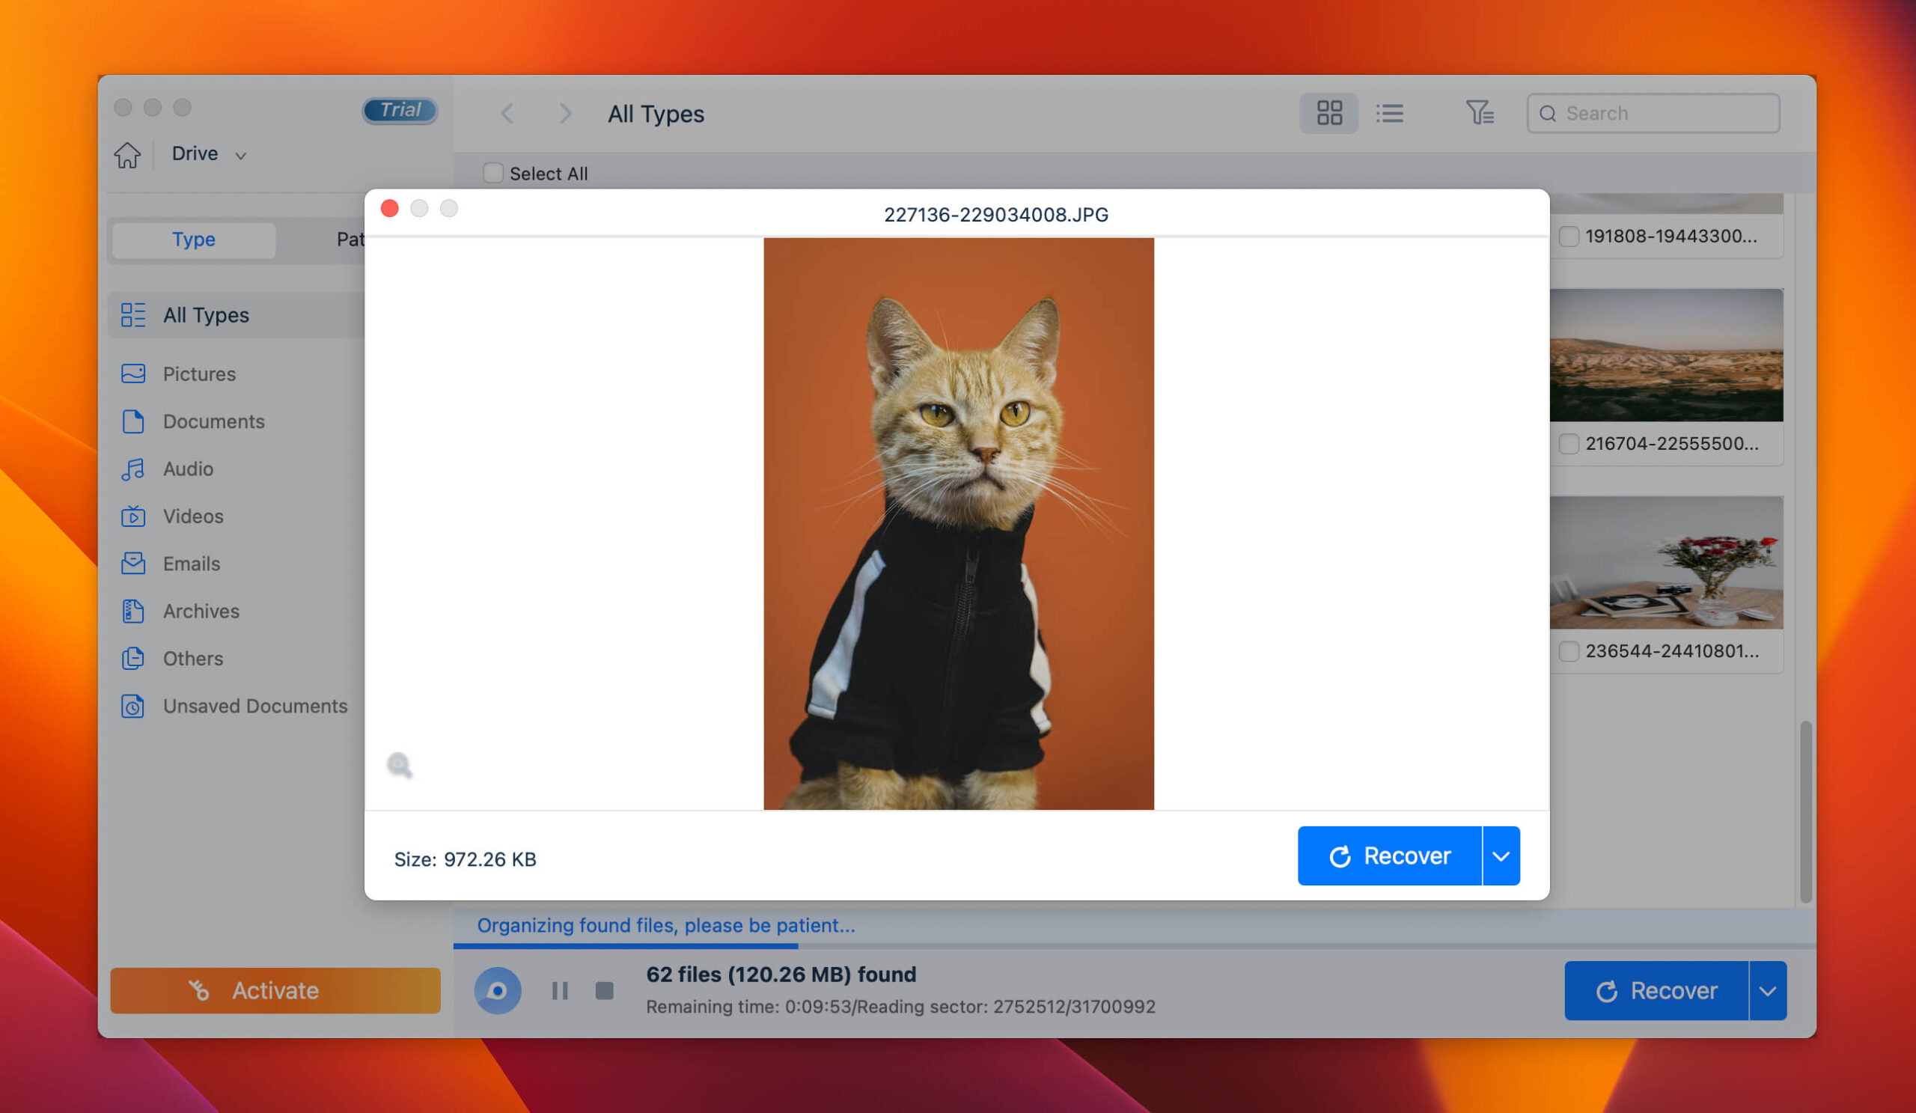Click the file list scrollbar
The height and width of the screenshot is (1113, 1916).
pos(1806,812)
